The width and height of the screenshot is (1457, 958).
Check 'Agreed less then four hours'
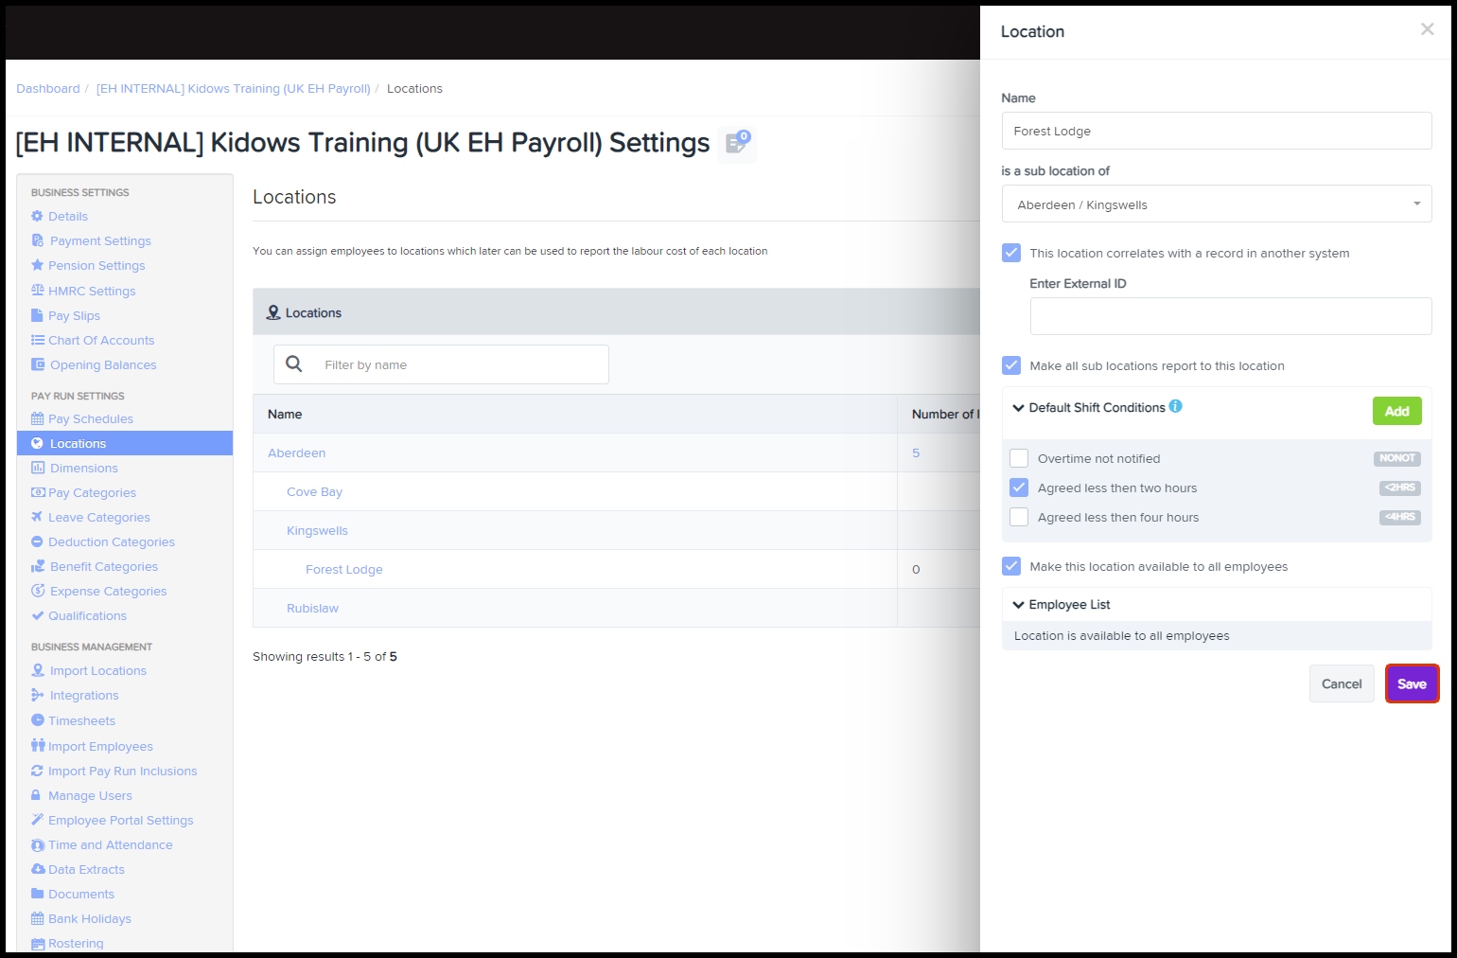(x=1019, y=517)
